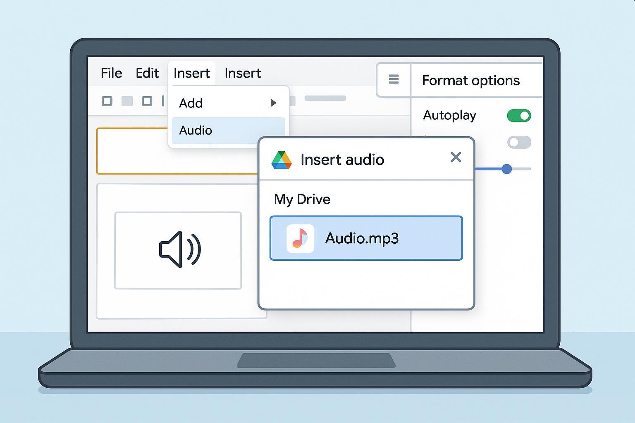The image size is (635, 423).
Task: Click the hamburger menu icon beside Format options
Action: point(394,79)
